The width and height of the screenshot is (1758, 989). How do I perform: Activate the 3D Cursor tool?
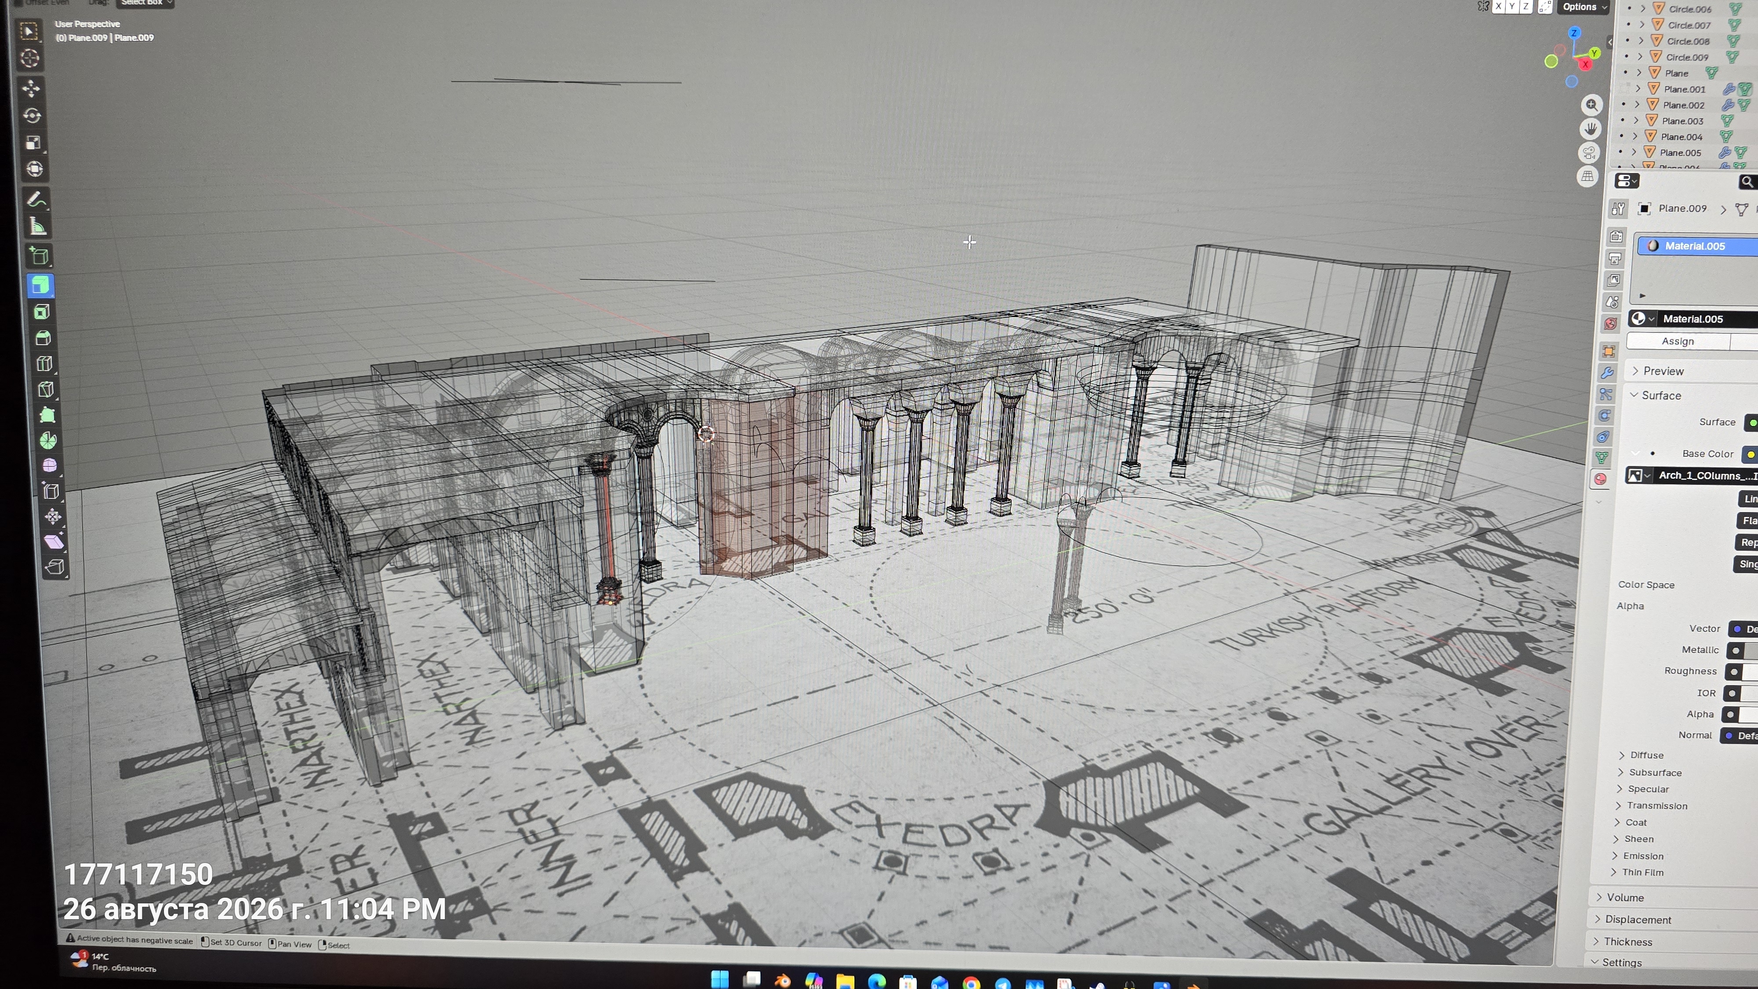click(x=30, y=59)
